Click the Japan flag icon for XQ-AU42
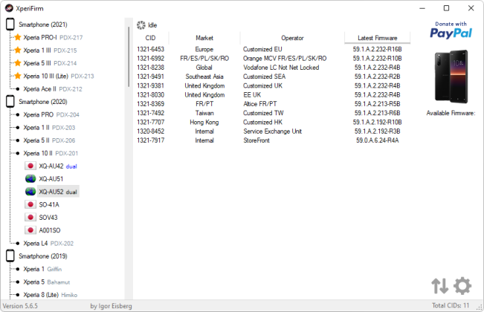 click(x=30, y=166)
